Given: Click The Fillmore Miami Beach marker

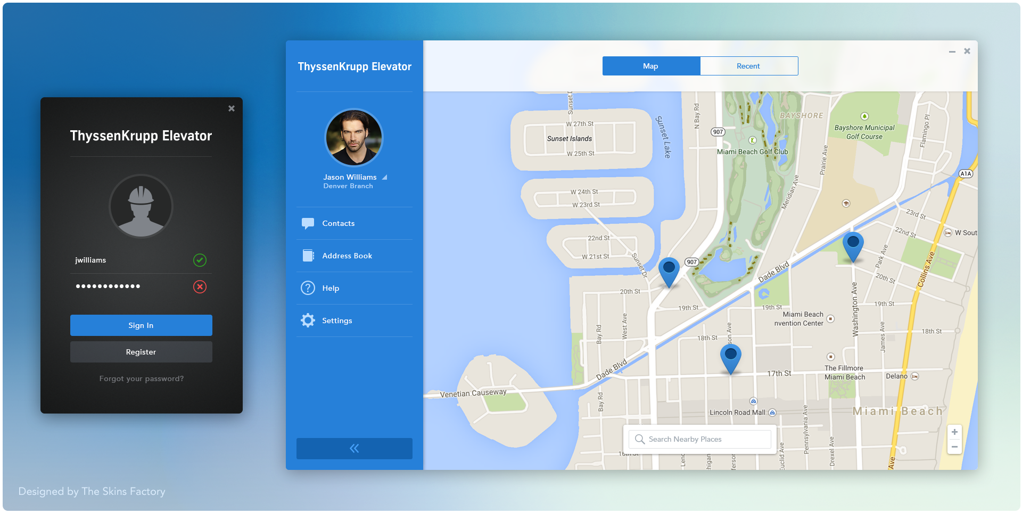Looking at the screenshot, I should [x=831, y=357].
